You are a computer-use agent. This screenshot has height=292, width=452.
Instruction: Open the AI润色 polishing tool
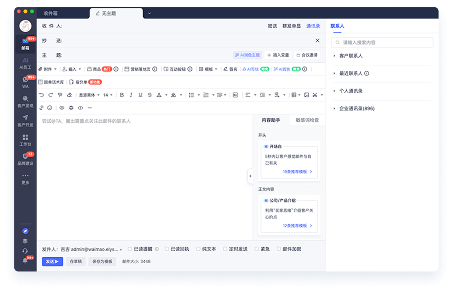pos(285,69)
